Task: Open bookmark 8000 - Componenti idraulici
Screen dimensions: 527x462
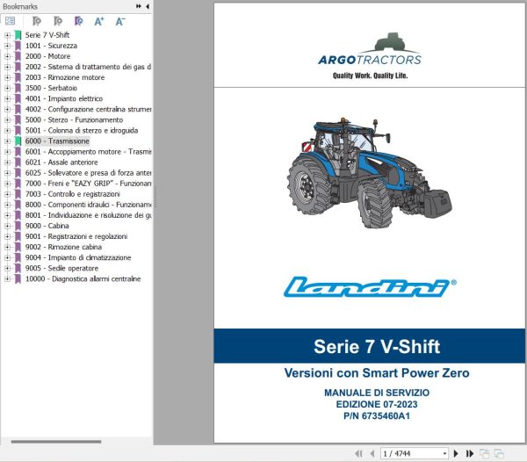Action: pos(88,205)
